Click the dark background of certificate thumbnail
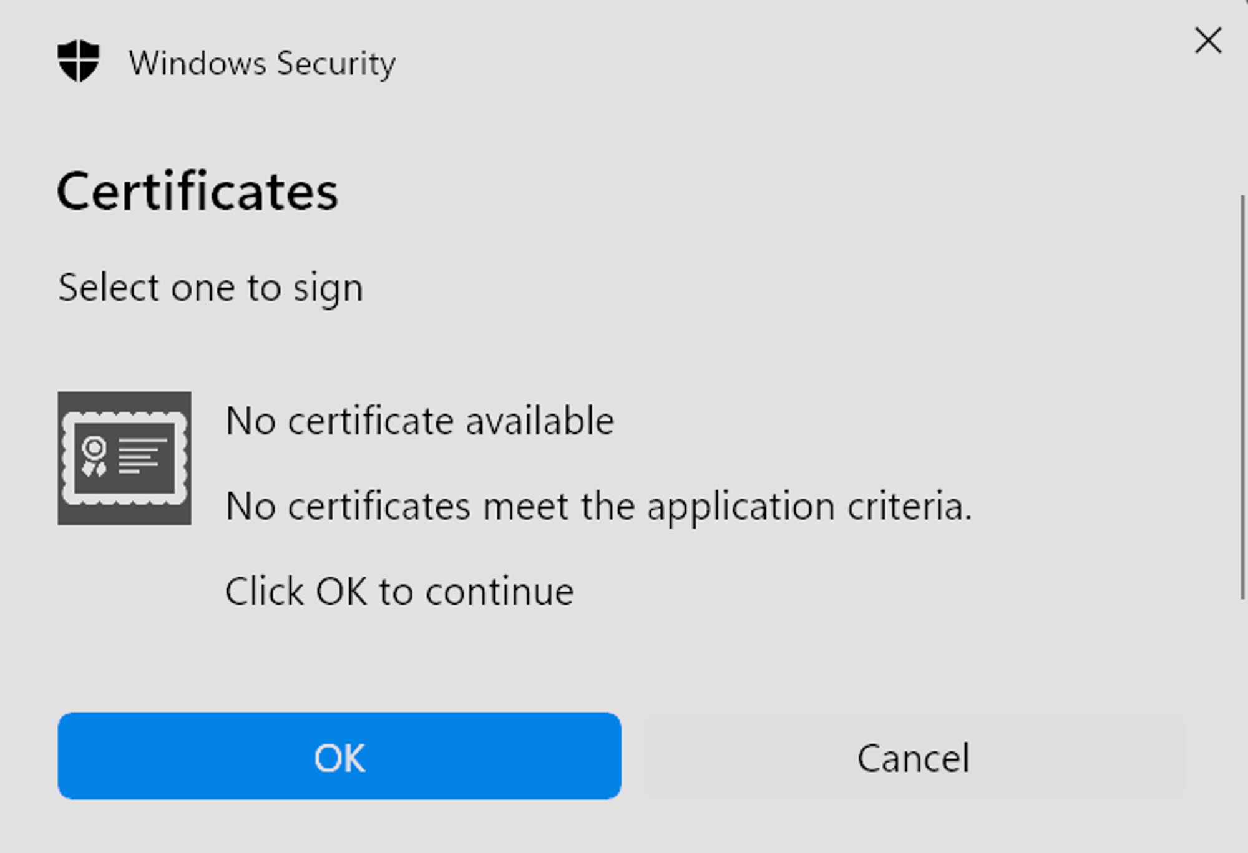The height and width of the screenshot is (853, 1248). 125,515
